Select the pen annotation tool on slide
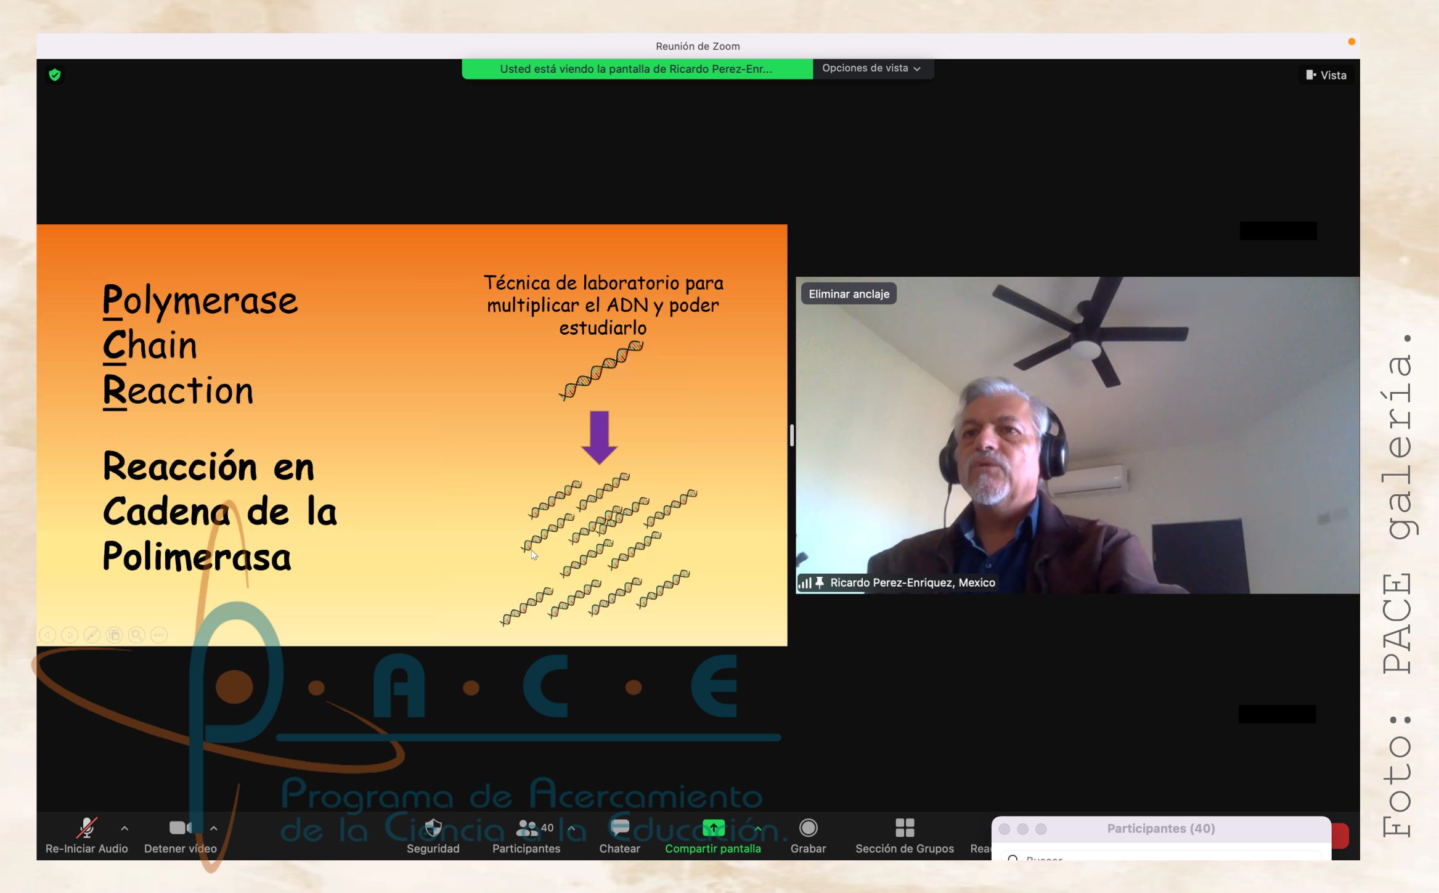1439x893 pixels. (x=92, y=635)
